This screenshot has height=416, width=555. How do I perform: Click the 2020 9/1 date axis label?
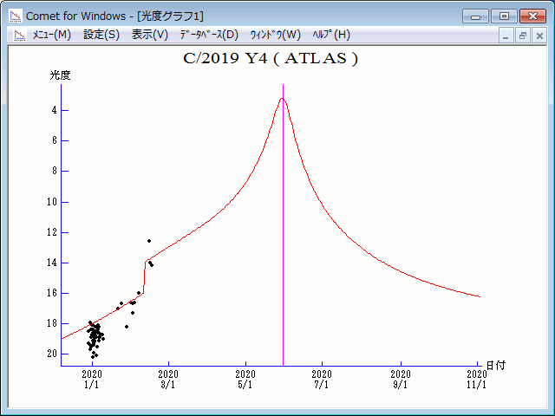coord(401,380)
